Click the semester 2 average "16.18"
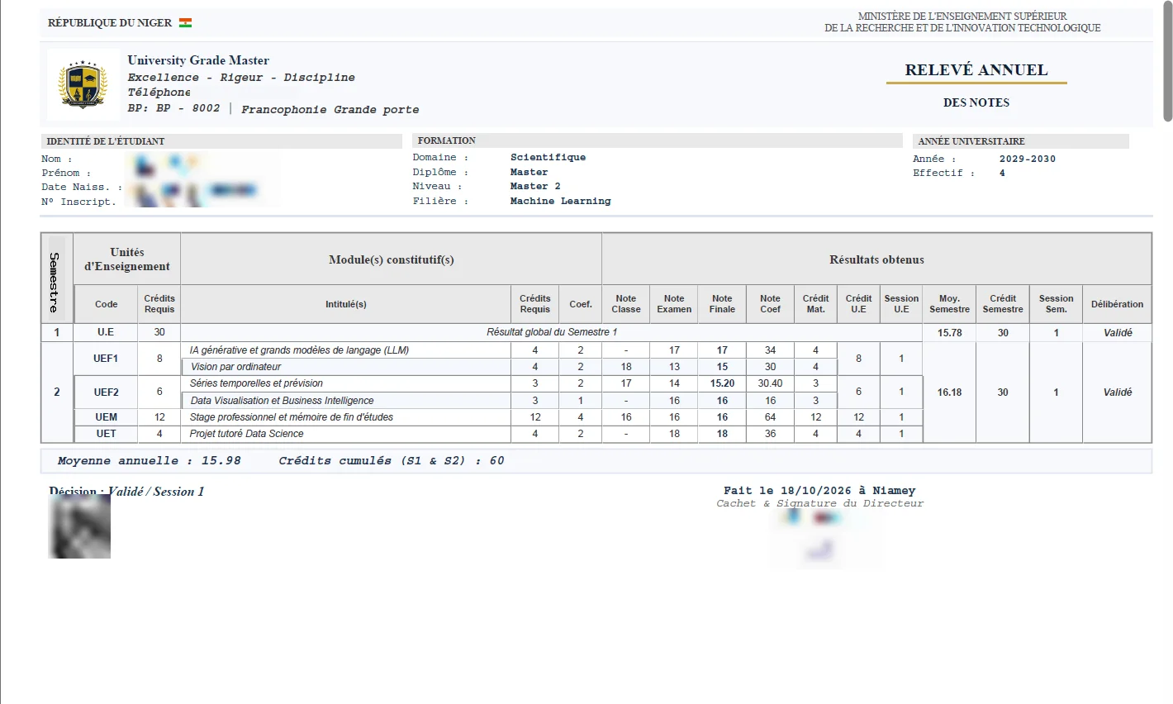Image resolution: width=1173 pixels, height=704 pixels. coord(949,392)
